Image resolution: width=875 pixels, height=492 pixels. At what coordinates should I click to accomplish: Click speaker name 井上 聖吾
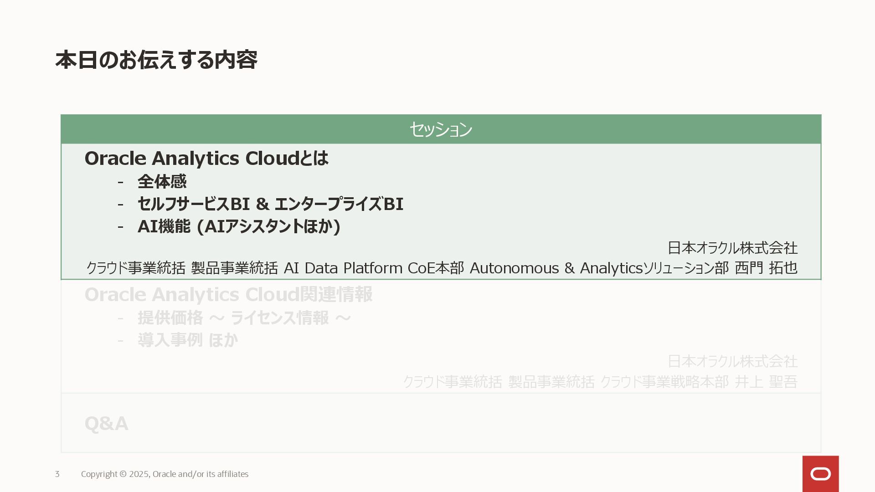click(x=766, y=382)
